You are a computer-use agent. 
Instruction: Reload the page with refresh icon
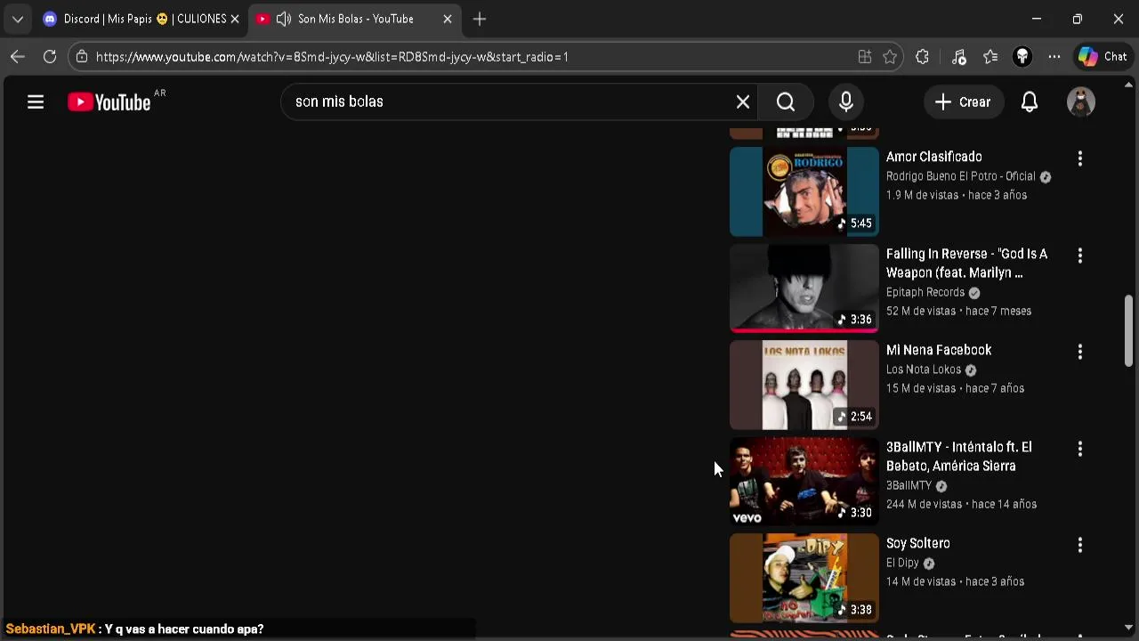50,57
